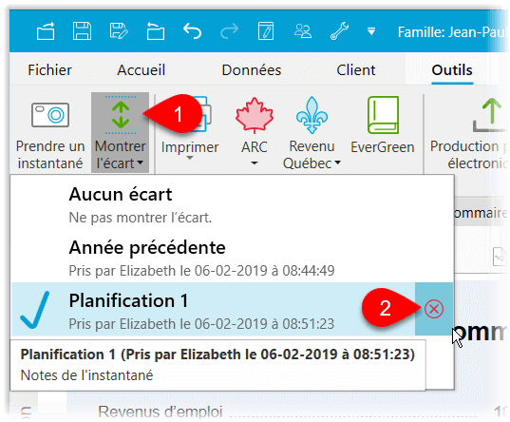510x422 pixels.
Task: Expand the quick access toolbar arrow
Action: click(x=371, y=31)
